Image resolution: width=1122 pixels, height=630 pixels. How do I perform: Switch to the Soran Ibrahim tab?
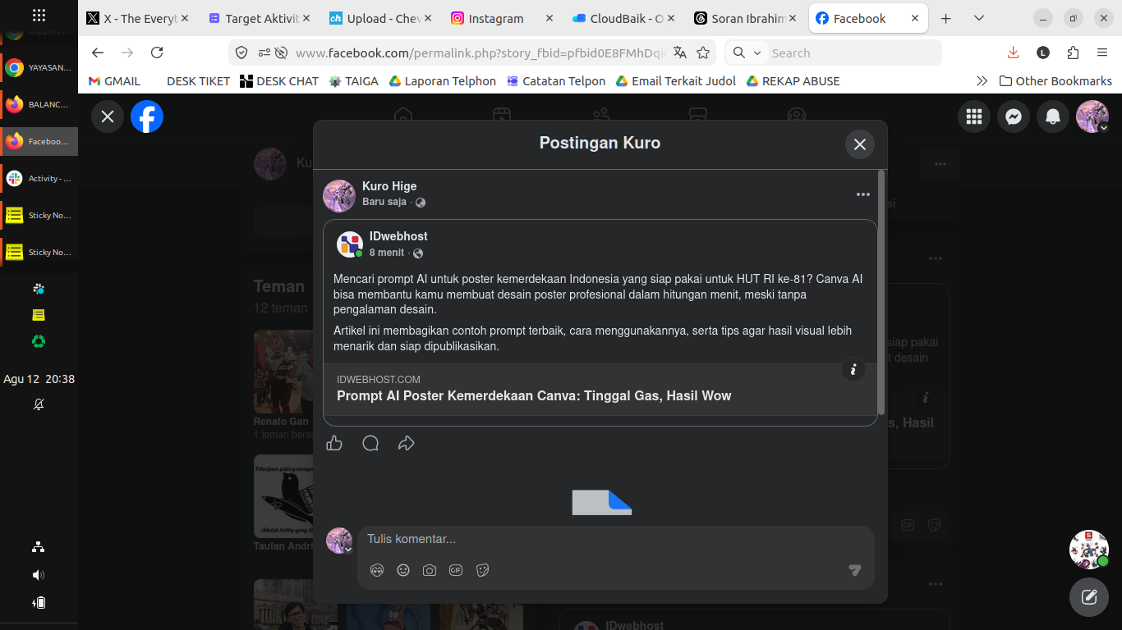[x=746, y=18]
